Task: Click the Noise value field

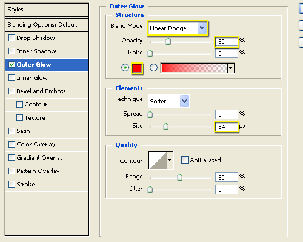Action: (227, 53)
